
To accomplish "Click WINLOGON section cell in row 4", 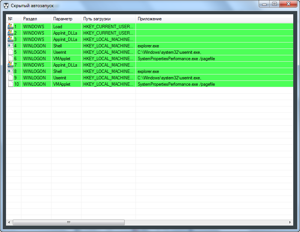I will (x=36, y=46).
